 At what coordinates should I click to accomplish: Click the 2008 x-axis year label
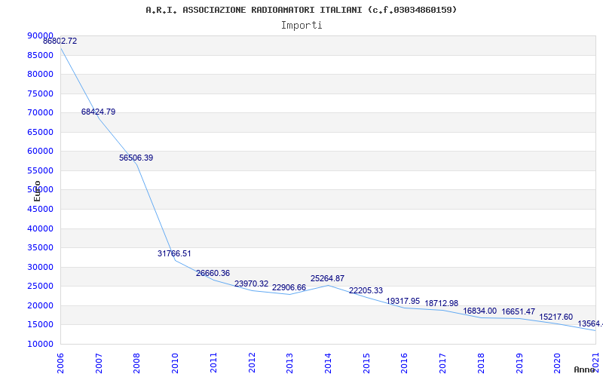click(136, 363)
